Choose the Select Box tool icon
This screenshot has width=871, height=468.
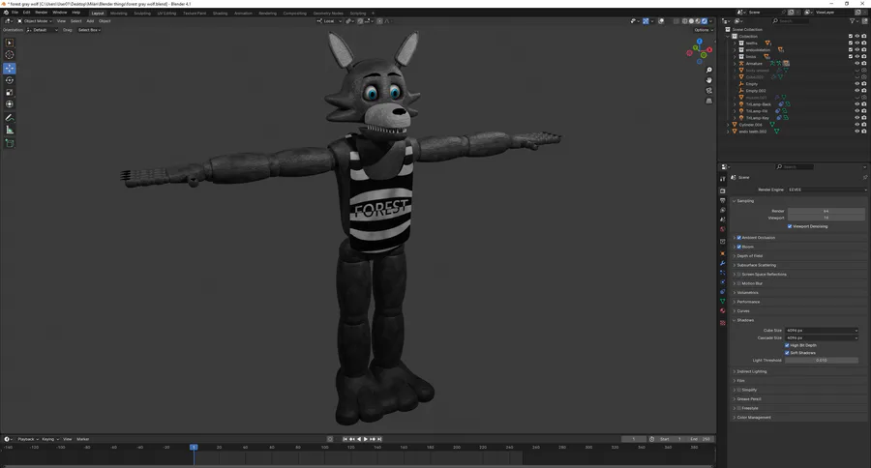pos(10,43)
